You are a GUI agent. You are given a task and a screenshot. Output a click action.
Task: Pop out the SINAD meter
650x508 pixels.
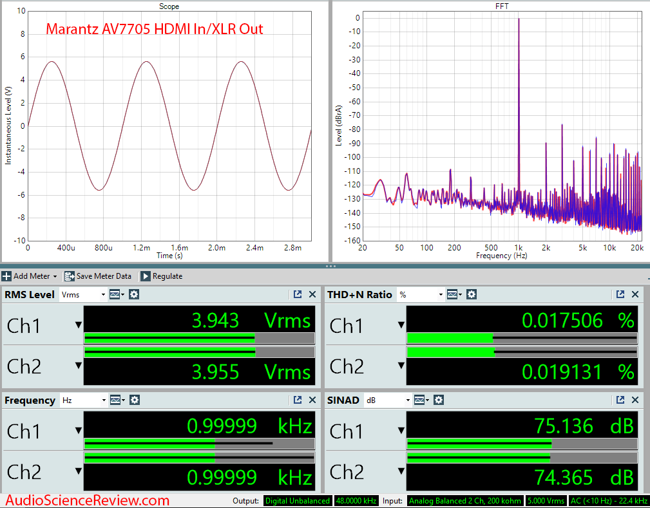click(x=620, y=400)
